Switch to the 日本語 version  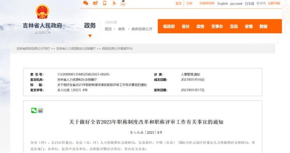point(249,4)
